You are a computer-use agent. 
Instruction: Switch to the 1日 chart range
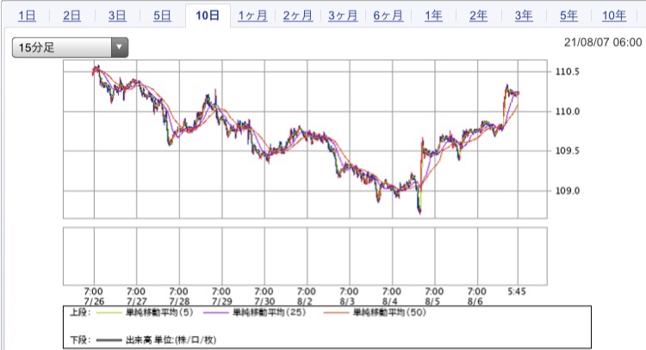pyautogui.click(x=27, y=16)
